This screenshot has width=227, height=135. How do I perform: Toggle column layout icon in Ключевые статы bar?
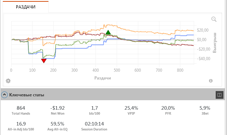tap(219, 95)
